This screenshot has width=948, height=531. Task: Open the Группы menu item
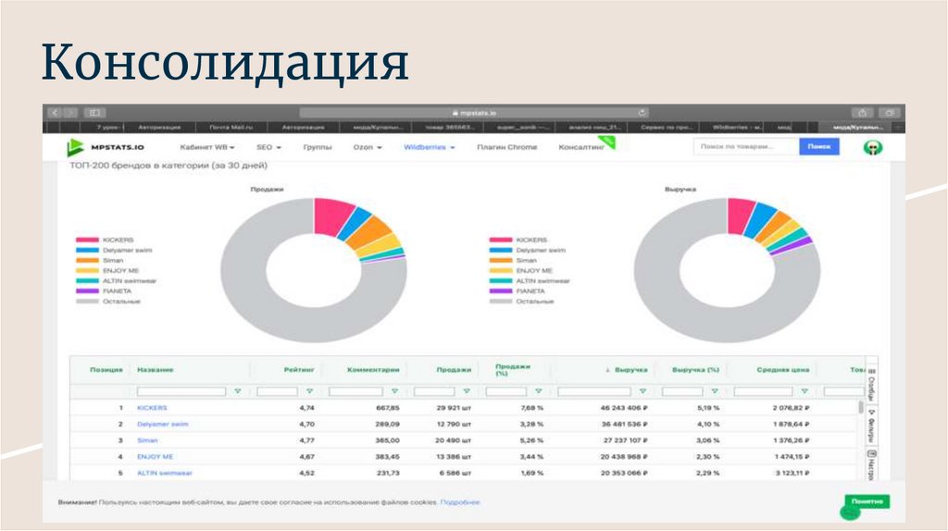318,147
